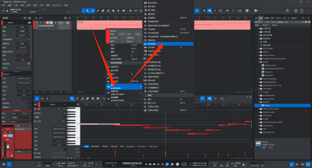This screenshot has height=168, width=312.
Task: Select the Arrow tool in the main toolbar
Action: [87, 11]
